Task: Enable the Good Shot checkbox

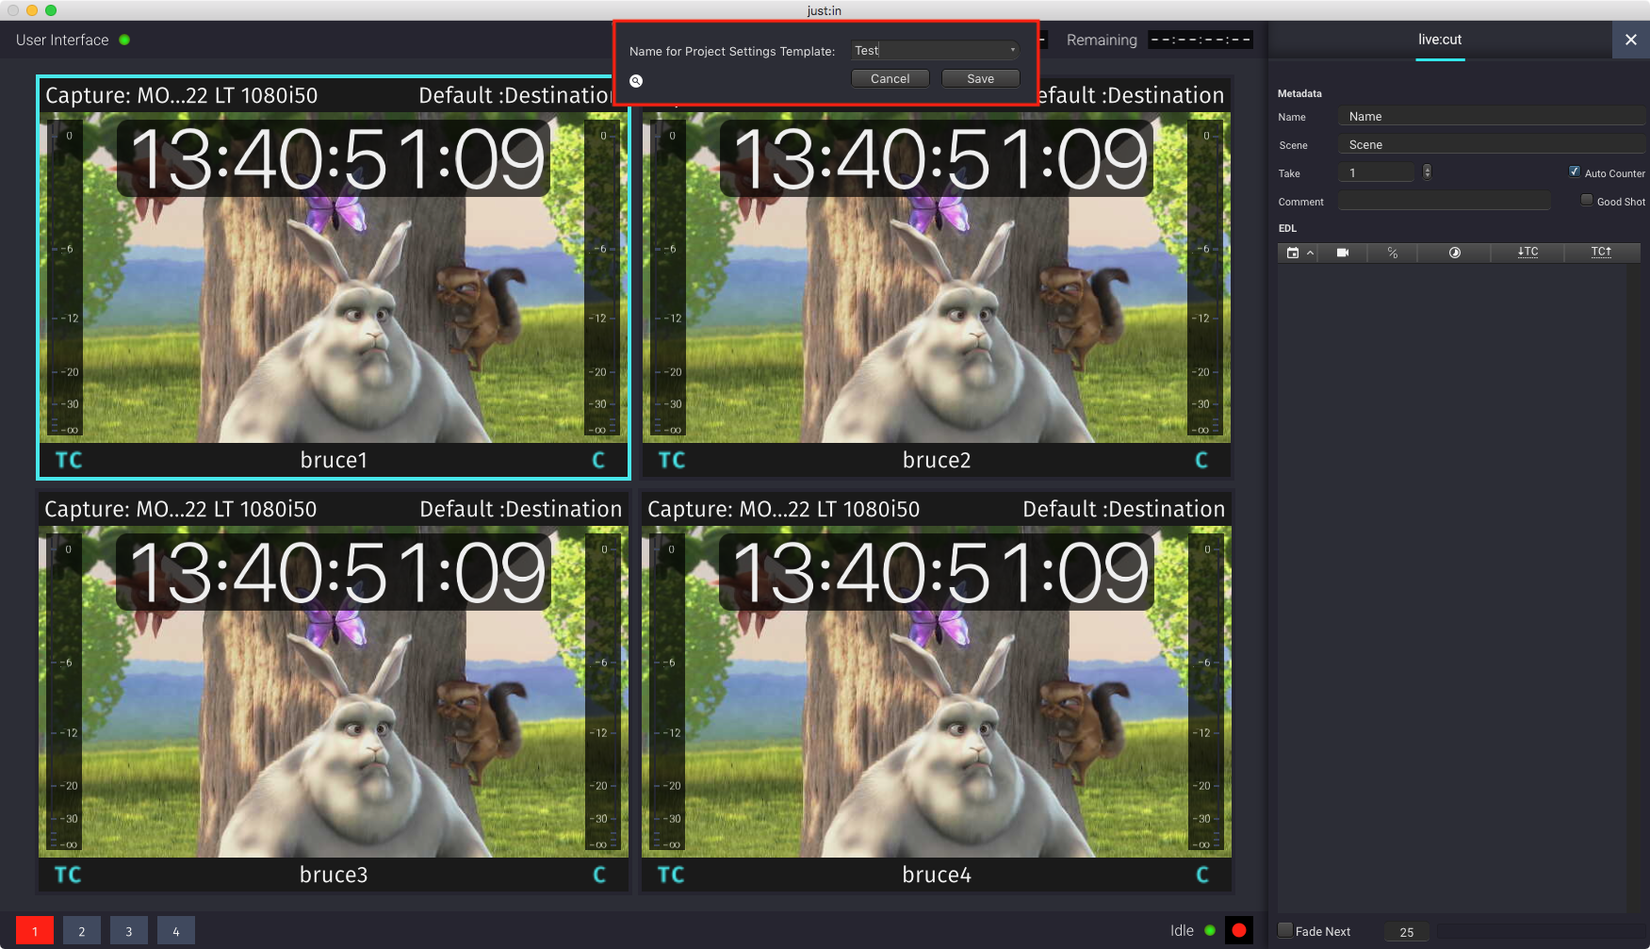Action: [x=1587, y=200]
